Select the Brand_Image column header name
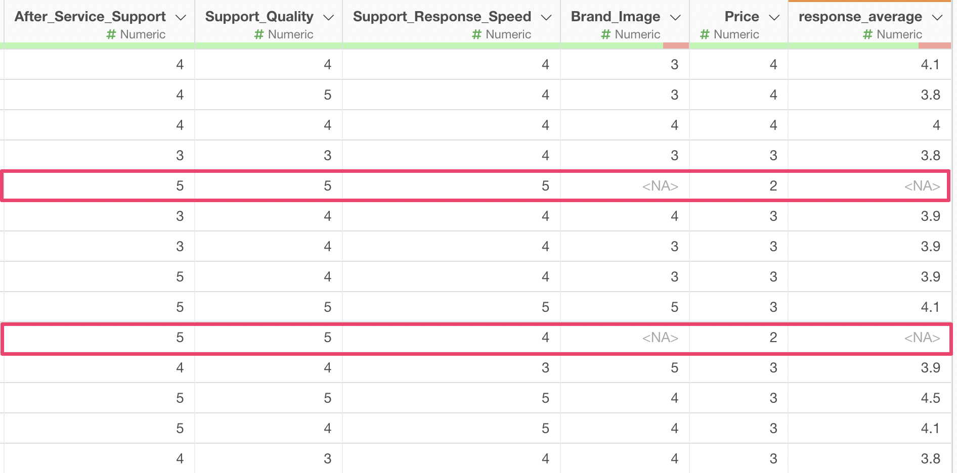The image size is (957, 473). click(615, 17)
